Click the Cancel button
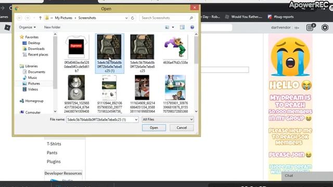Screen dimensions: 333x187 tap(182, 128)
